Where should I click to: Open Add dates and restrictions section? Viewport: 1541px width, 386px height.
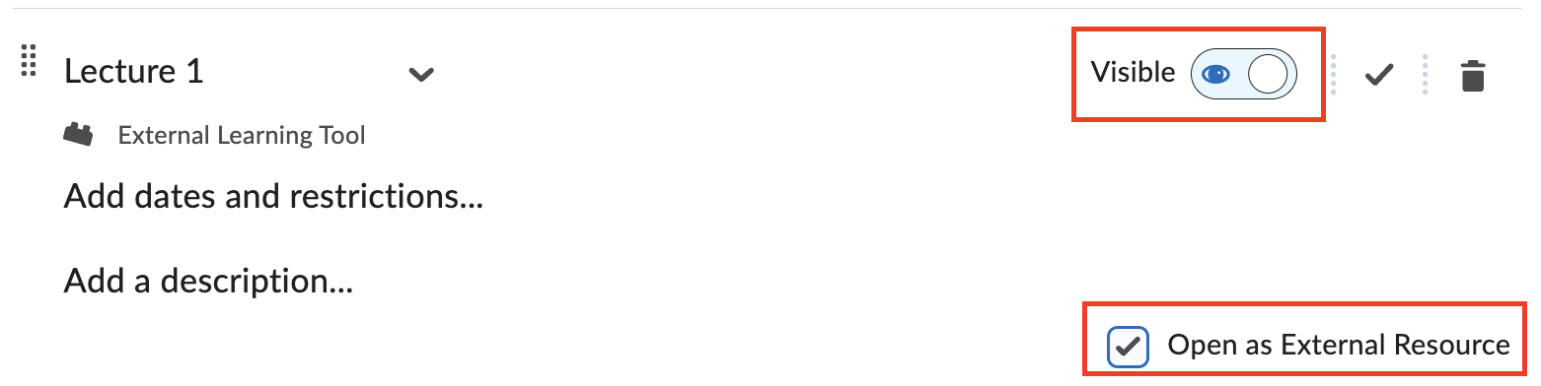(273, 197)
